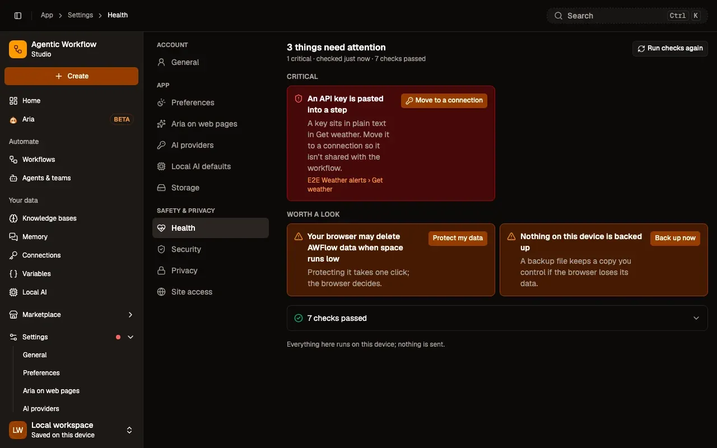Click the search magnifier icon

558,16
